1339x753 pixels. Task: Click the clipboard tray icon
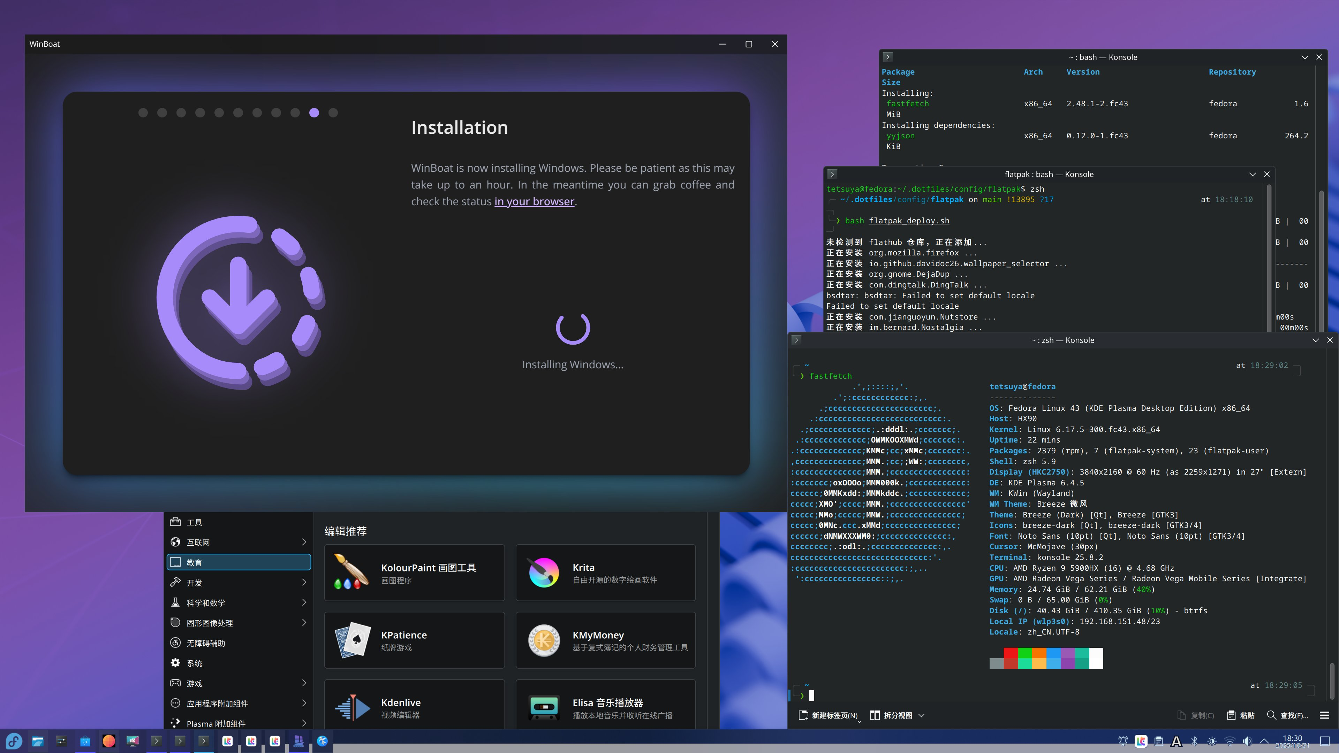pyautogui.click(x=1159, y=741)
